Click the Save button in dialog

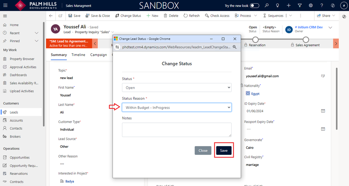[224, 151]
